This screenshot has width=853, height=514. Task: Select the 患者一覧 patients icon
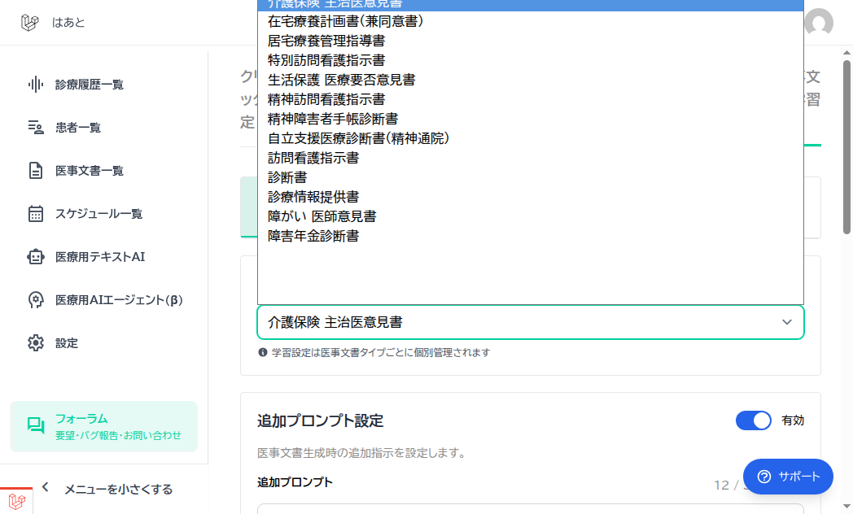click(x=35, y=127)
